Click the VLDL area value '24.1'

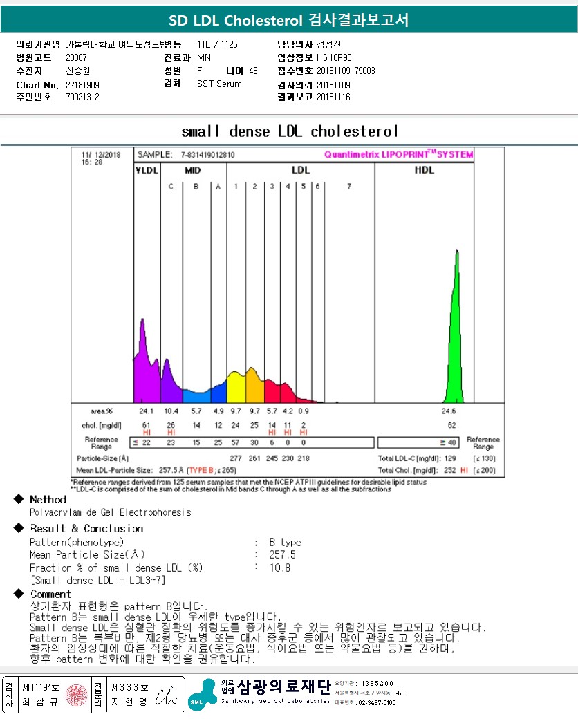(x=146, y=411)
